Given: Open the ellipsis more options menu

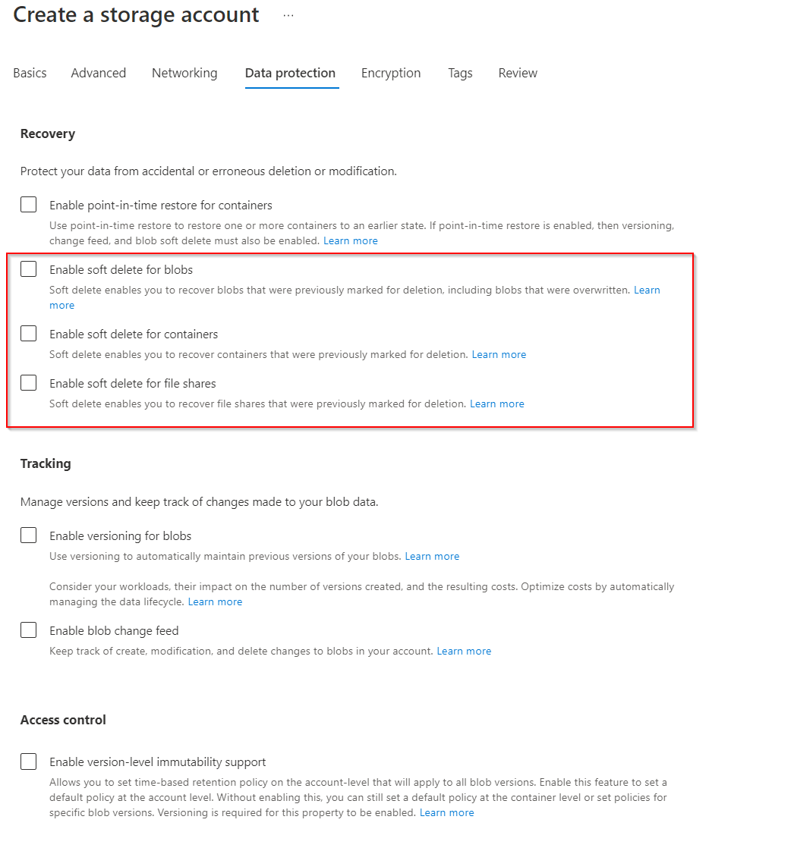Looking at the screenshot, I should pyautogui.click(x=288, y=15).
